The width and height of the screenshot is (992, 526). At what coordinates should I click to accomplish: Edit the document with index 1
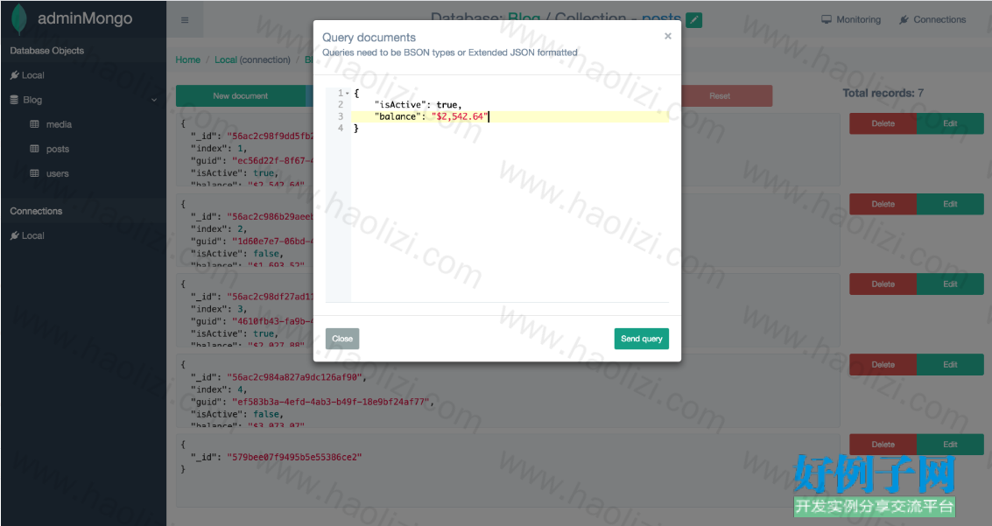(950, 124)
